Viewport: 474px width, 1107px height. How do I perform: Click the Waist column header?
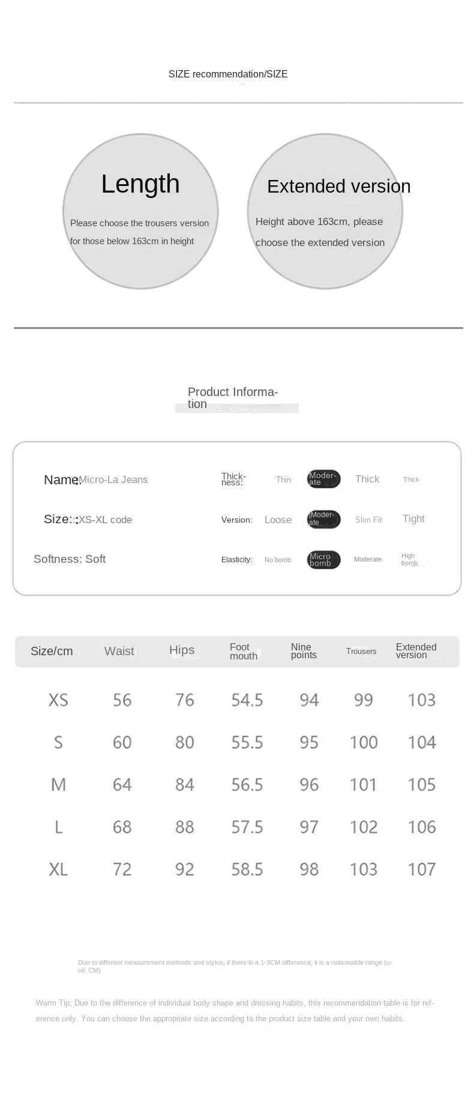119,651
